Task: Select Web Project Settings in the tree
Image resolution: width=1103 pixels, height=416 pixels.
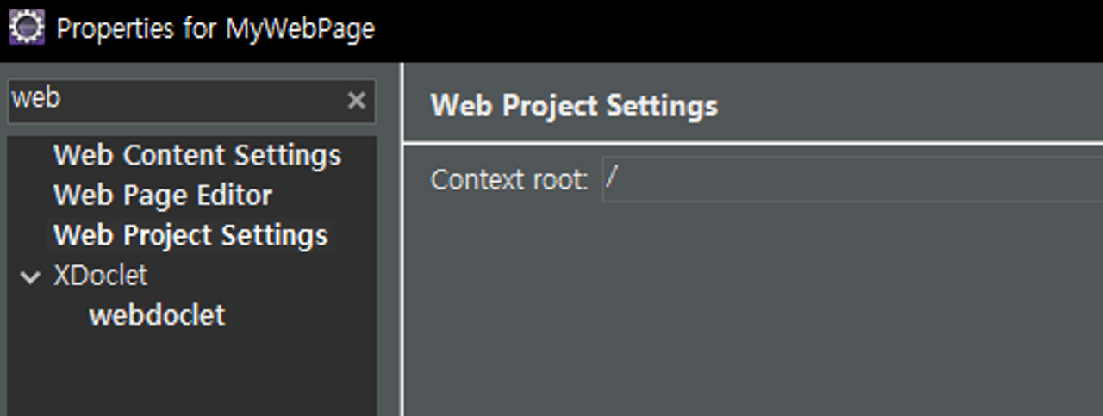Action: [190, 235]
